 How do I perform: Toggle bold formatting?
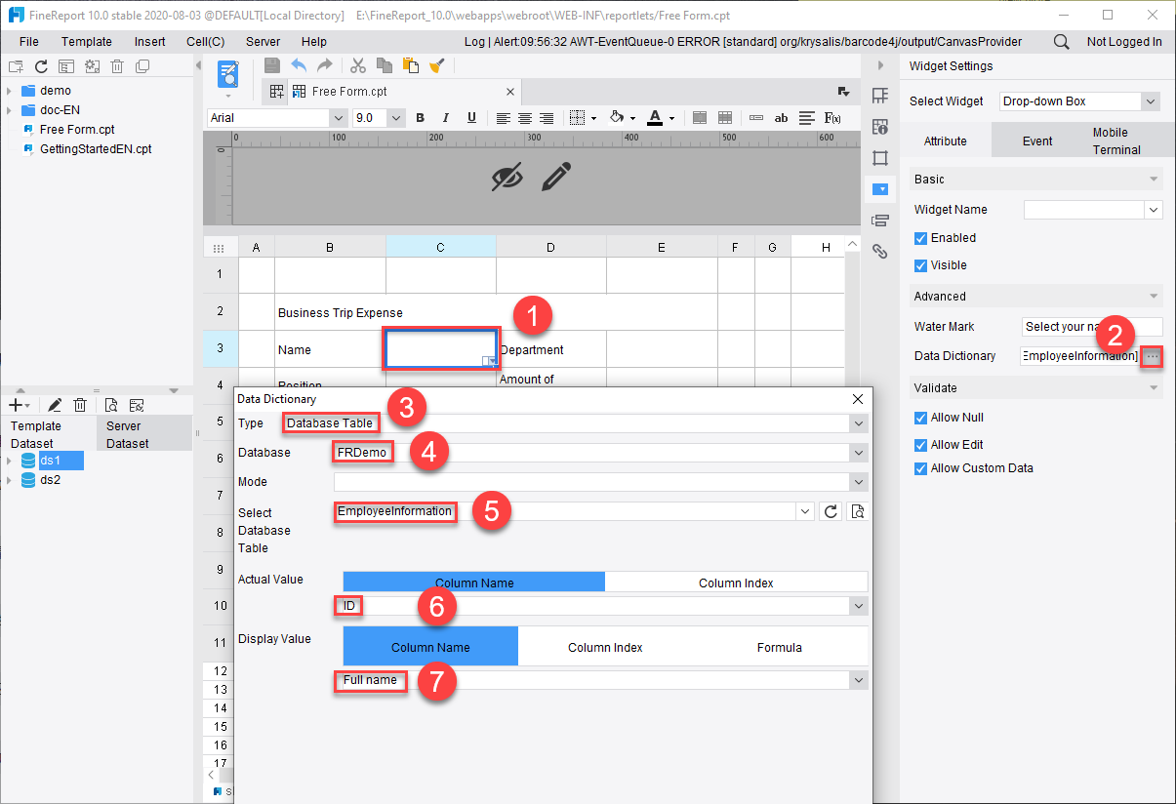[x=421, y=118]
